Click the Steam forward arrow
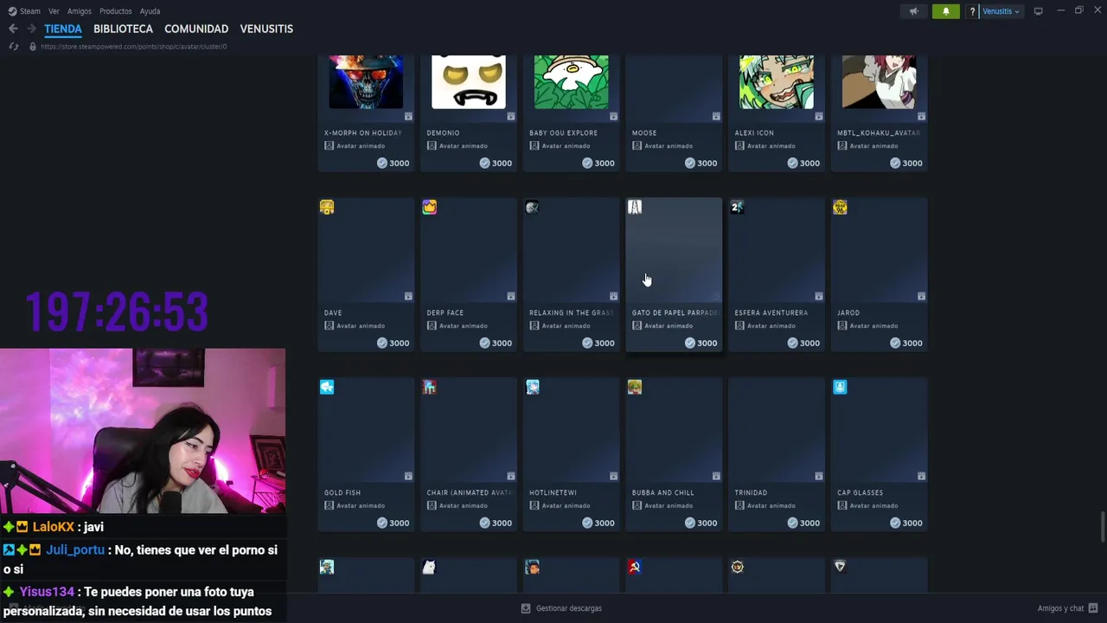Screen dimensions: 1107x623 [31, 29]
